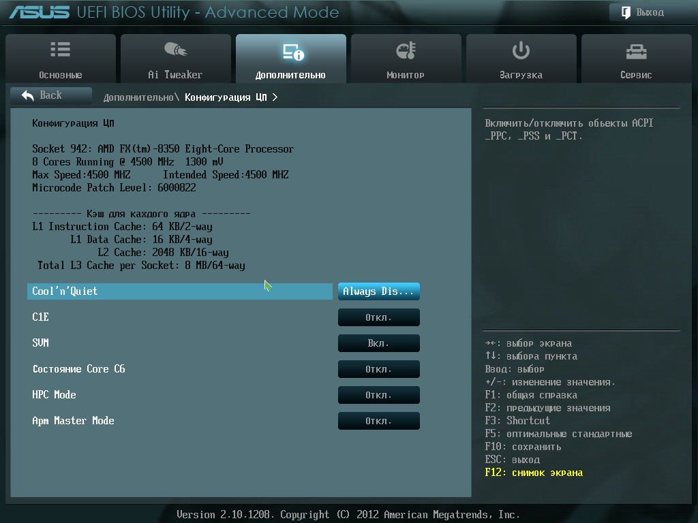Image resolution: width=698 pixels, height=523 pixels.
Task: Click the list icon on Основные tab
Action: [x=60, y=50]
